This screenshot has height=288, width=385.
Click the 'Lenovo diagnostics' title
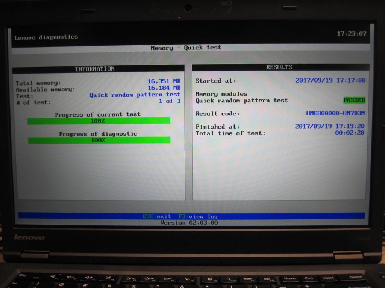click(x=46, y=37)
